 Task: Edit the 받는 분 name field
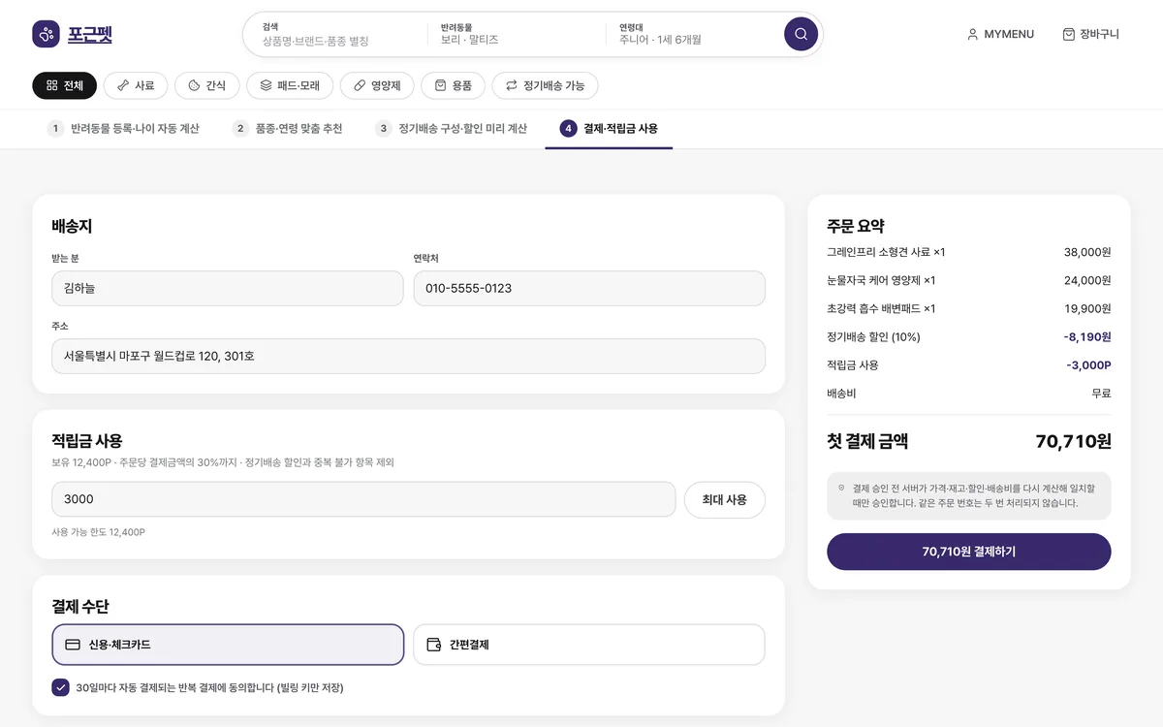pyautogui.click(x=228, y=288)
